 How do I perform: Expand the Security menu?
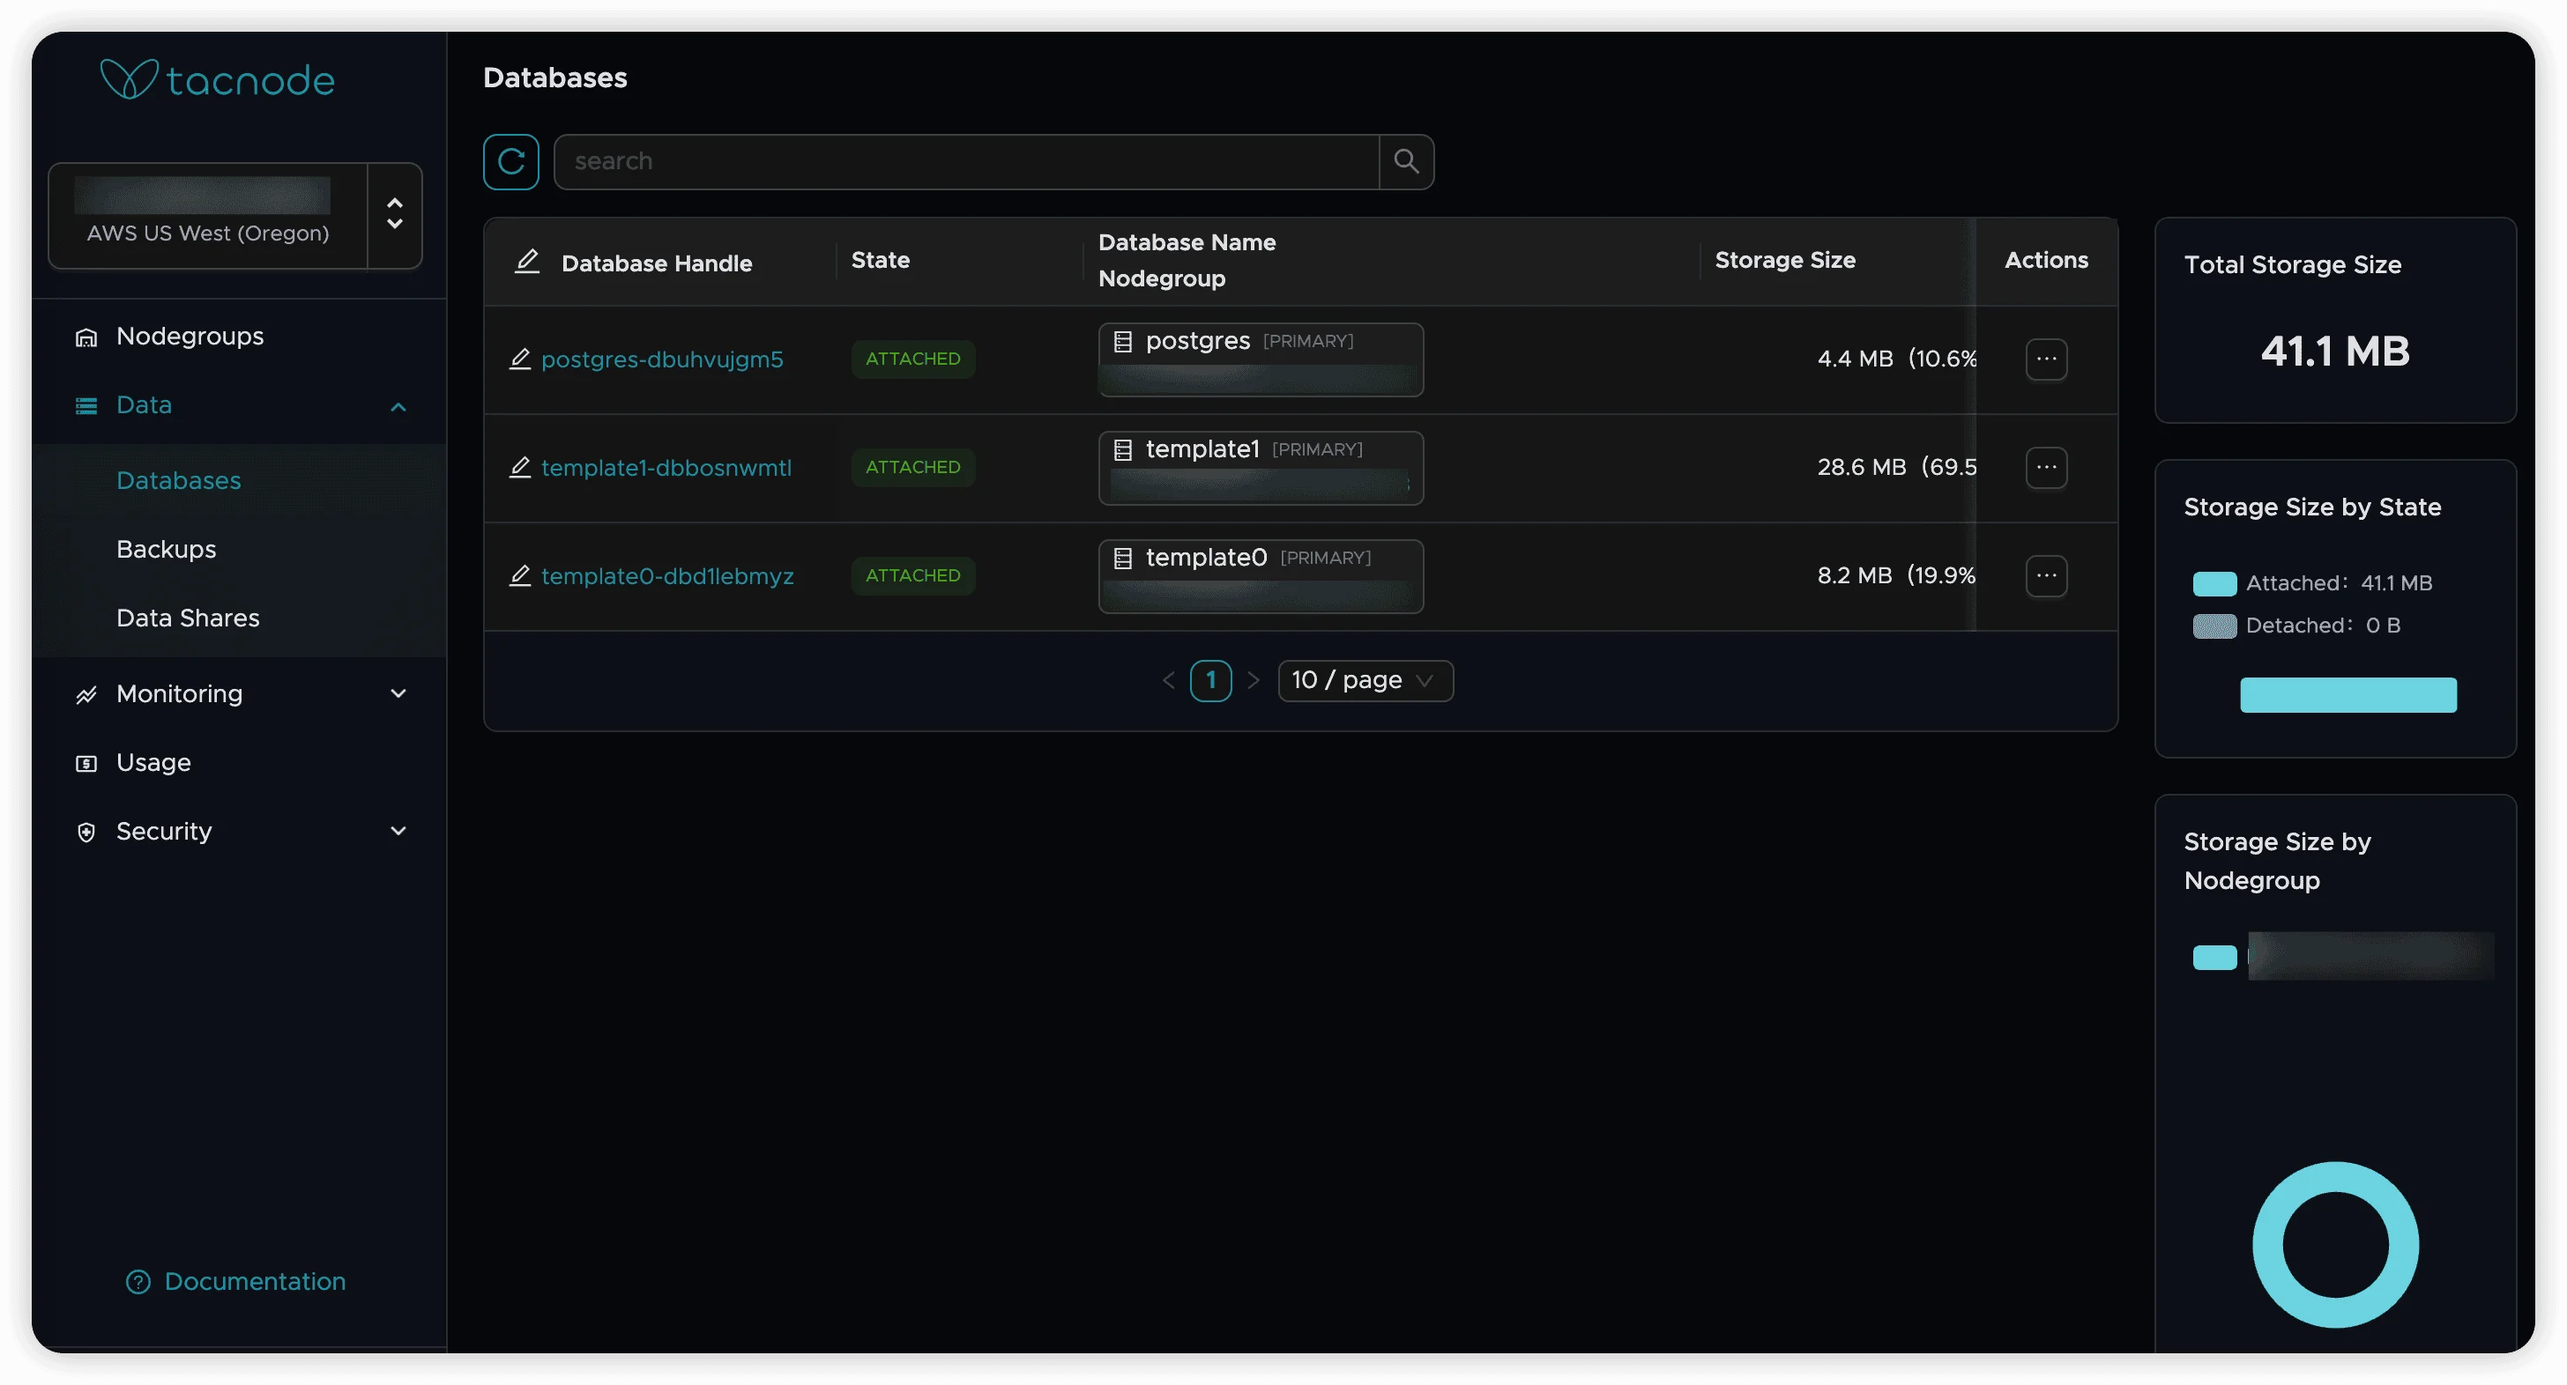(x=398, y=831)
